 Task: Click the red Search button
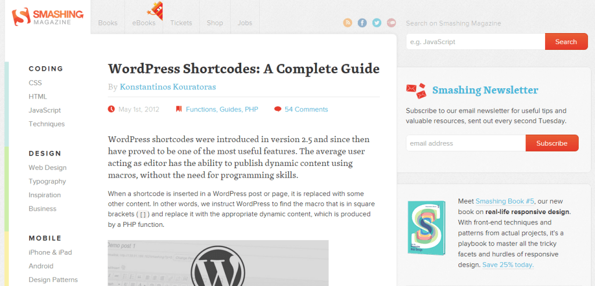click(566, 42)
